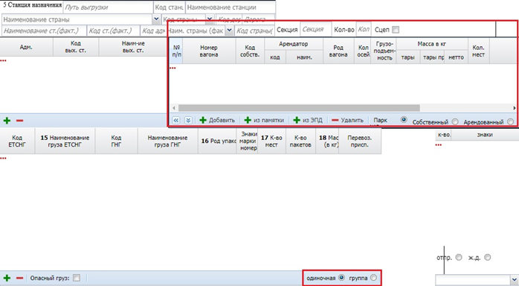519x286 pixels.
Task: Click the Код собств. column header
Action: click(x=250, y=51)
